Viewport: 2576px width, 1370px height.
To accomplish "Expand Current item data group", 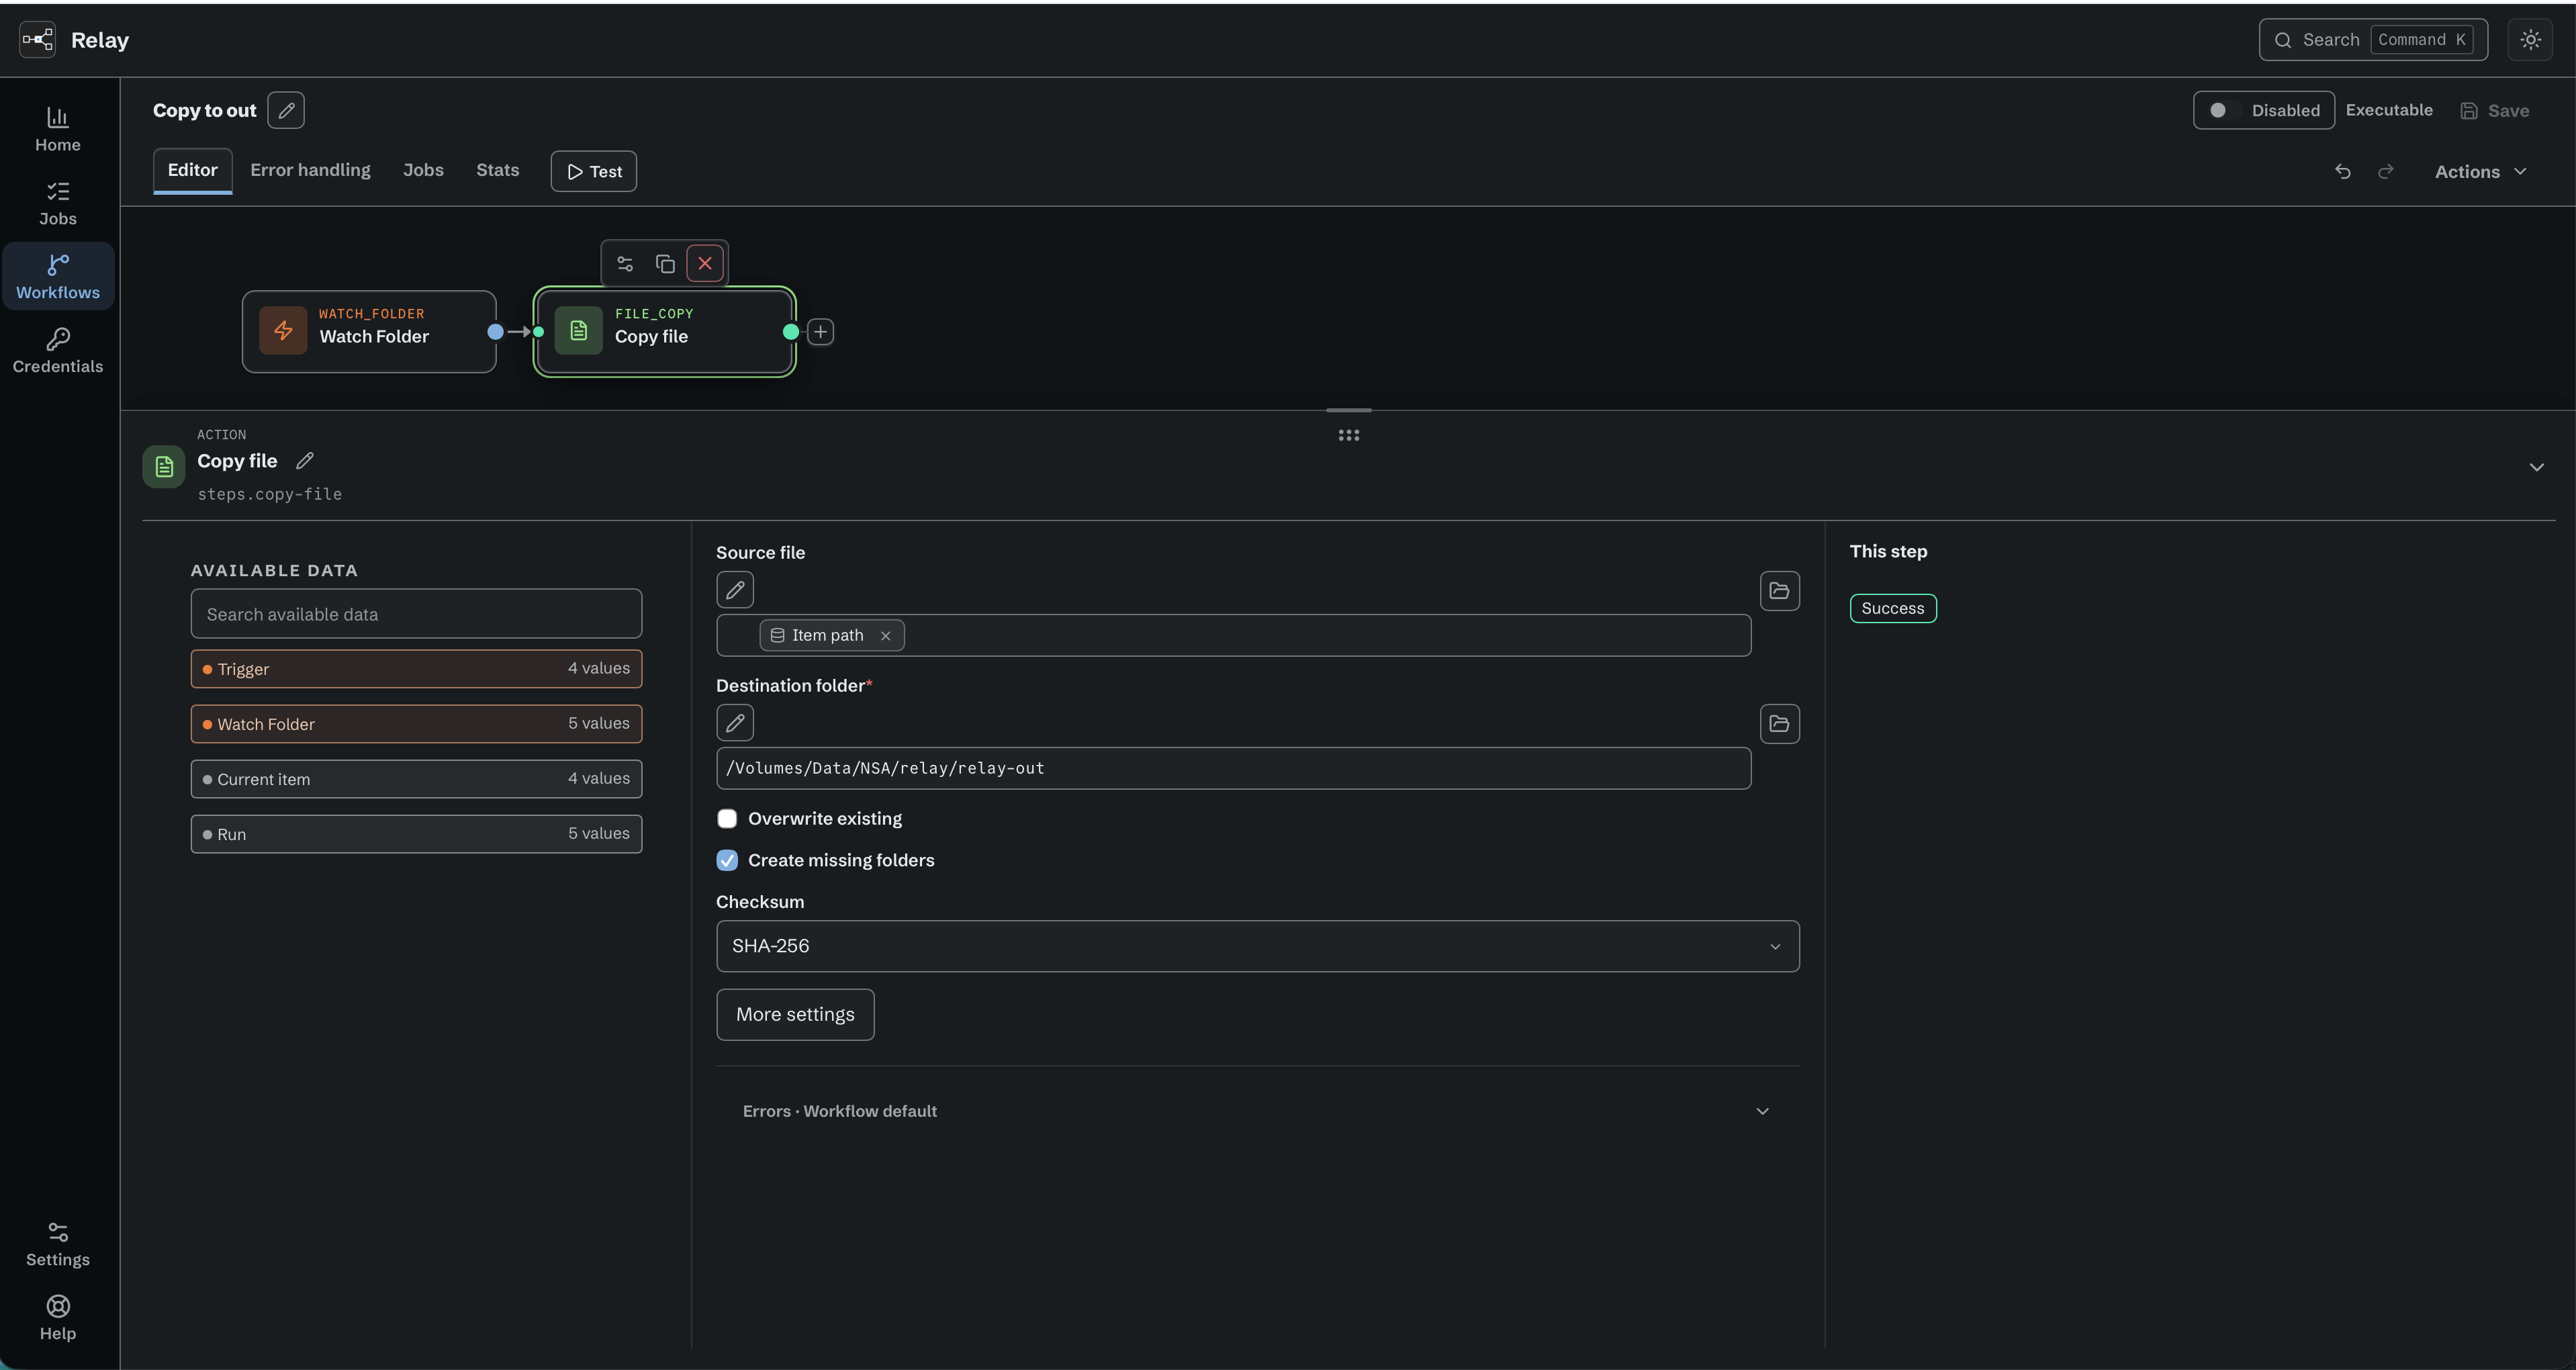I will click(x=416, y=779).
